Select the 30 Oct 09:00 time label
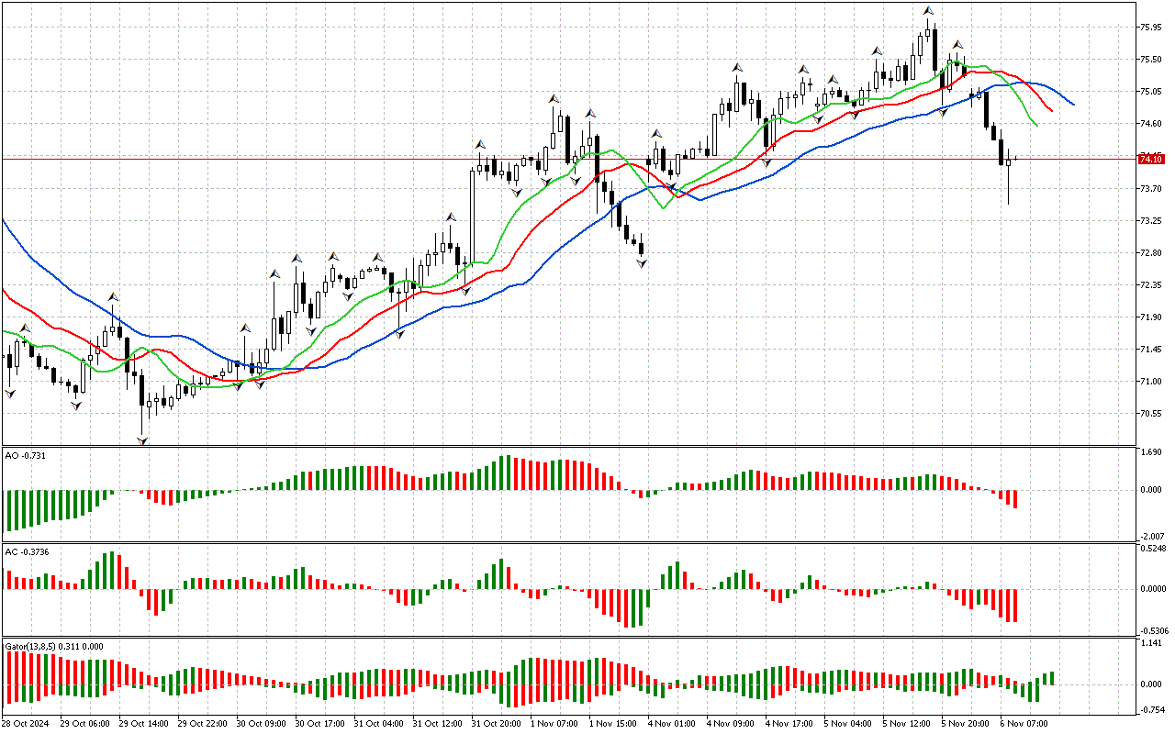 tap(261, 723)
